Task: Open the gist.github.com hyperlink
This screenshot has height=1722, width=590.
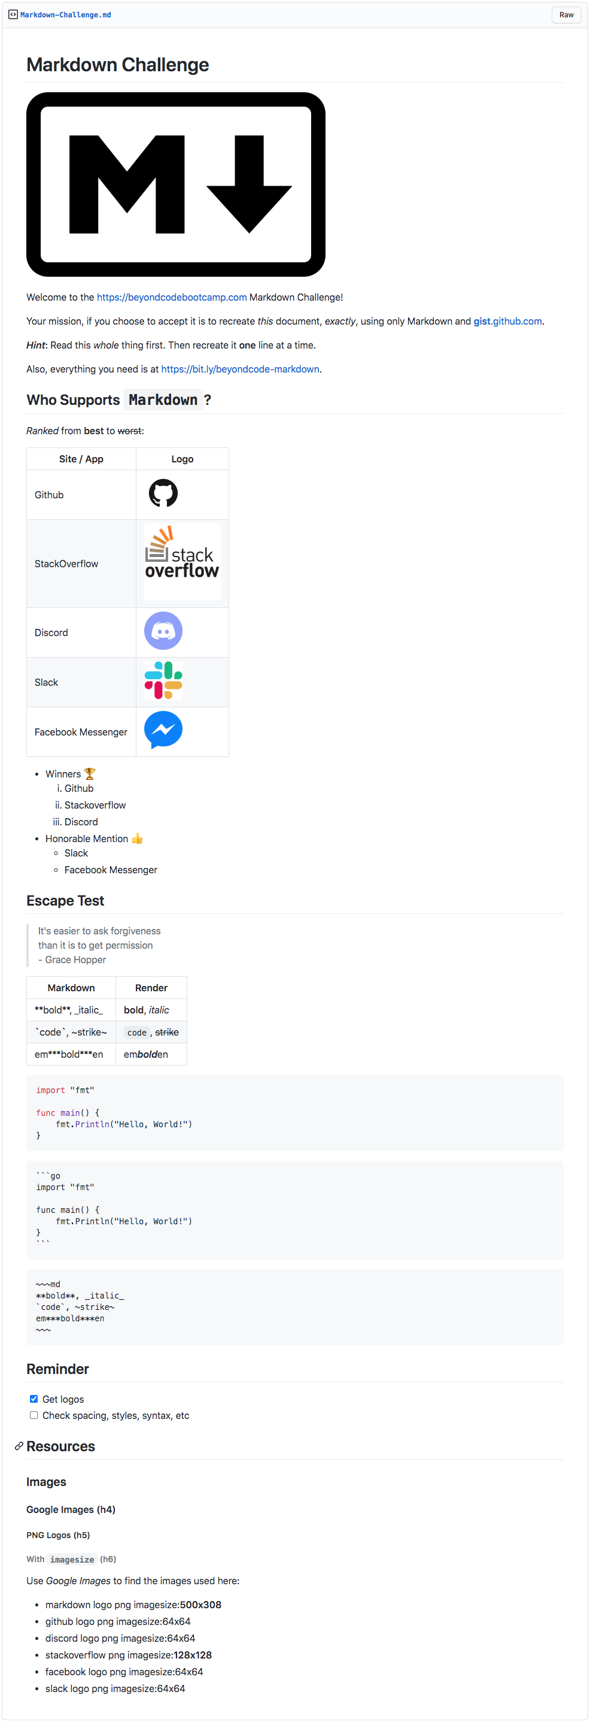Action: point(507,321)
